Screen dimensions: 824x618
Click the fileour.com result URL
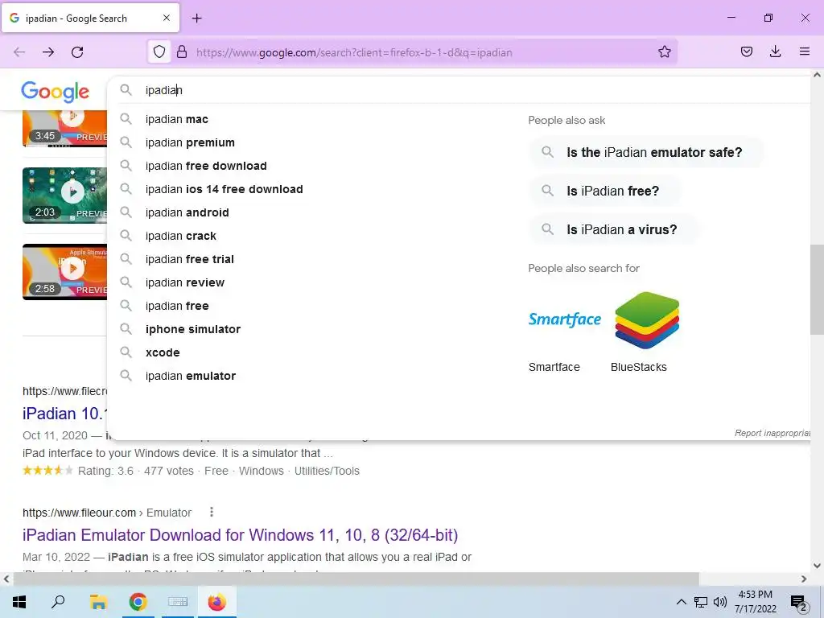(x=107, y=513)
